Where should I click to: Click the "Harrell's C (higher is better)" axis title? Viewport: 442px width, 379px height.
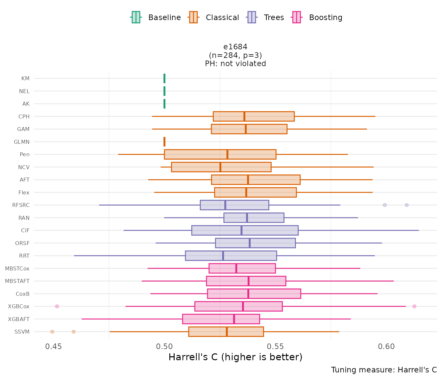(235, 357)
